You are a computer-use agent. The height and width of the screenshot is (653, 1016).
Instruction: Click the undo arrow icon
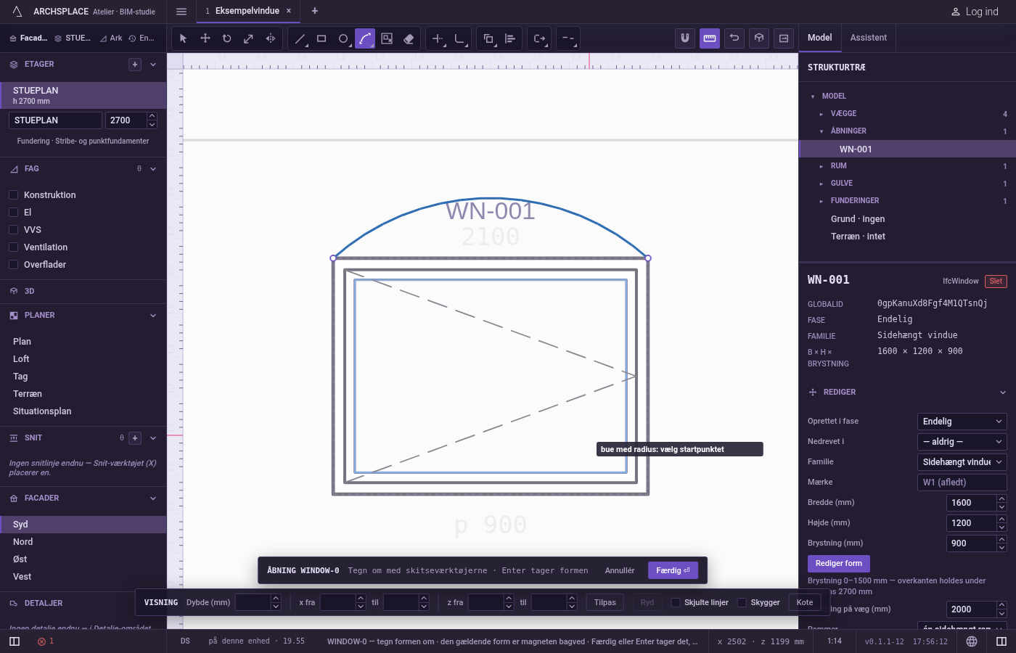point(734,38)
